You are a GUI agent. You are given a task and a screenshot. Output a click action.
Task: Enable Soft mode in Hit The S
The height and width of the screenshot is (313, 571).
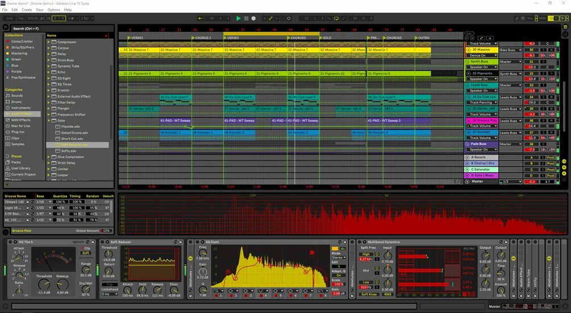pyautogui.click(x=86, y=253)
